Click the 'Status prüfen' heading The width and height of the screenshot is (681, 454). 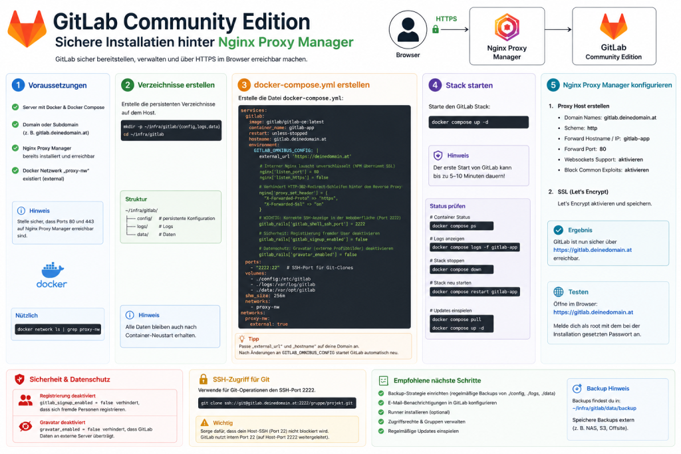(x=448, y=206)
